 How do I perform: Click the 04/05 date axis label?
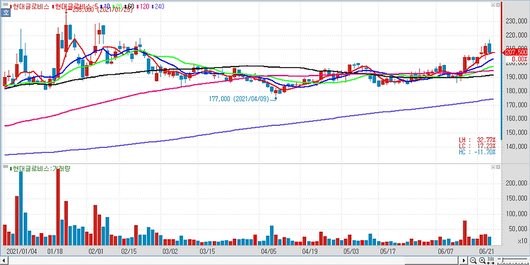pyautogui.click(x=269, y=252)
